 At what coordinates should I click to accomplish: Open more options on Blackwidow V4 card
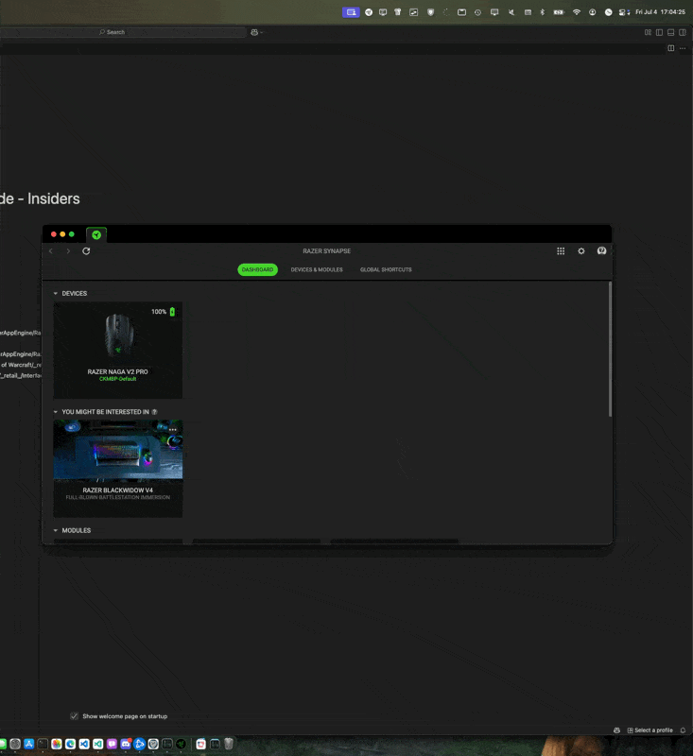click(173, 429)
